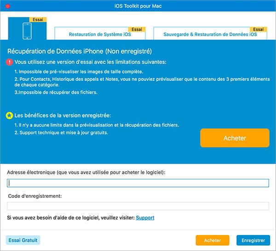This screenshot has width=276, height=251.
Task: Click the red exclamation warning icon
Action: coord(10,62)
